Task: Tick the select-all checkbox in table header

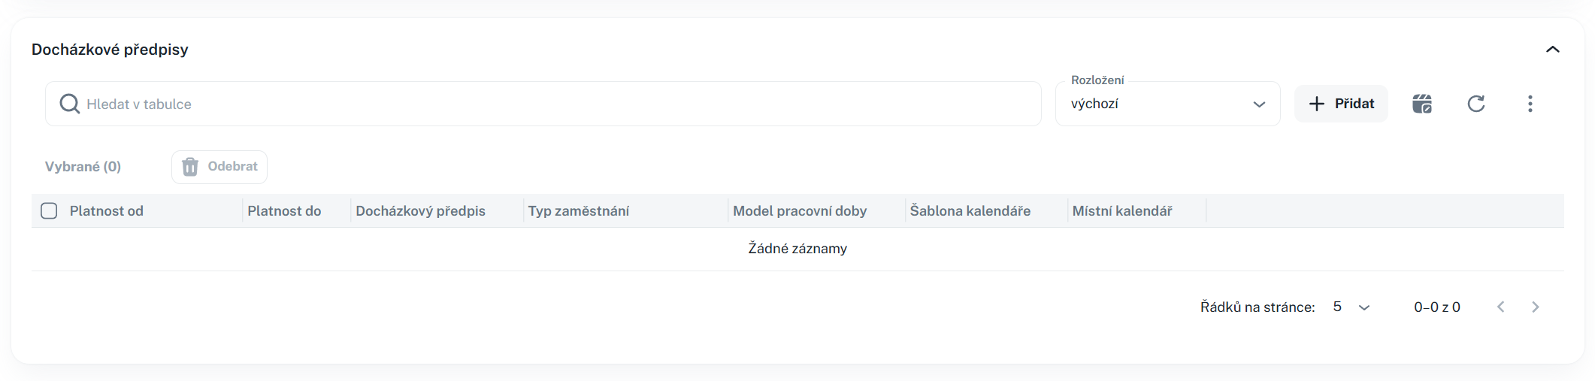Action: [49, 211]
